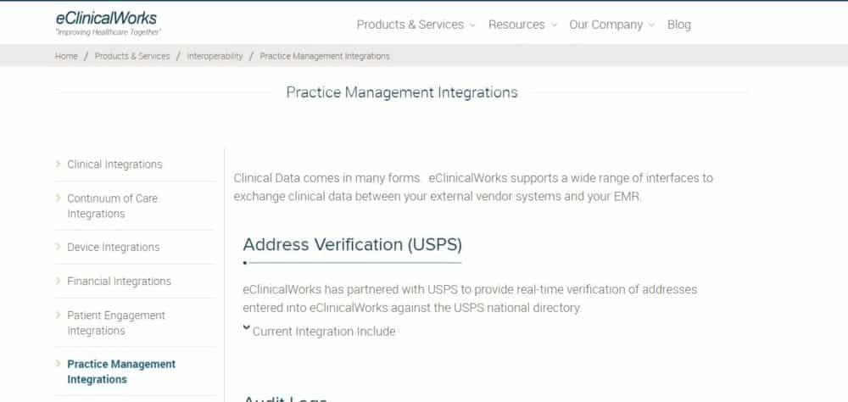Click the Address Verification (USPS) heading
Screen dimensions: 848x402
pos(352,244)
